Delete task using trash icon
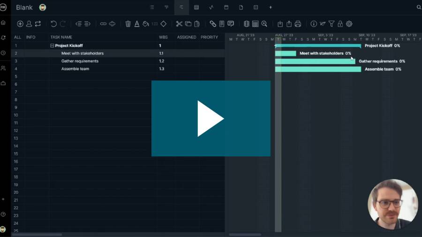Viewport: 422px width, 237px height. pos(128,24)
